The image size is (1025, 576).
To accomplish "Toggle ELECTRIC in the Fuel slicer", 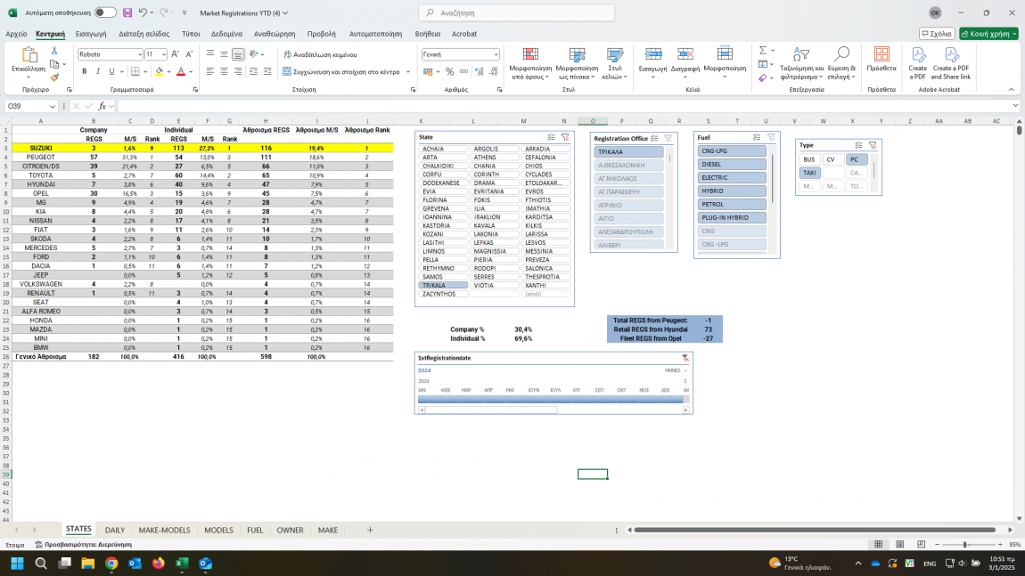I will [x=732, y=178].
